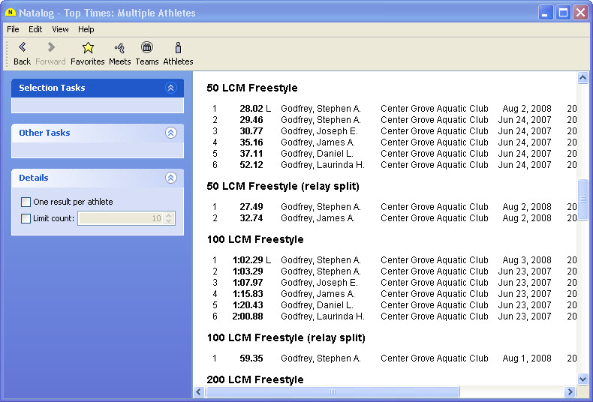Click the Limit count number field
Screen dimensions: 593x402
(x=120, y=218)
